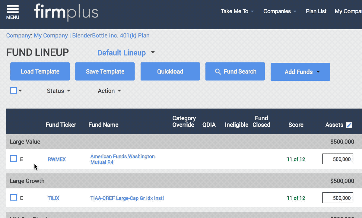
Task: Click the RWMEX score 11 of 12
Action: [x=296, y=159]
